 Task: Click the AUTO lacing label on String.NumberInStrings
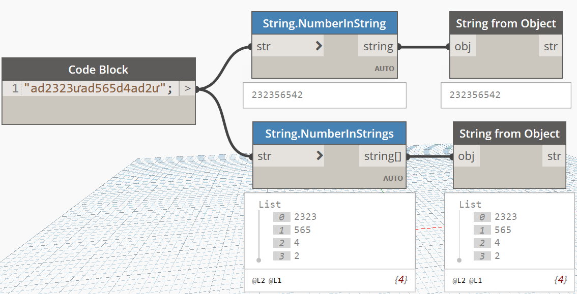coord(393,178)
